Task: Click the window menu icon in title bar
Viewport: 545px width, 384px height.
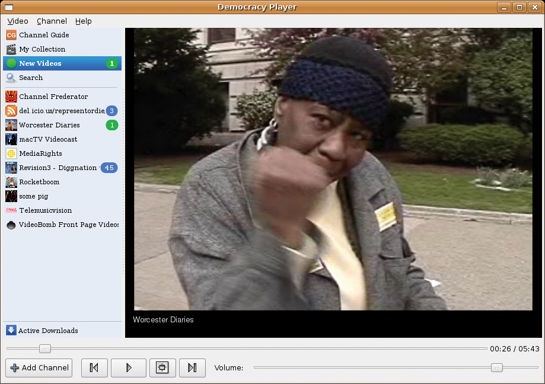Action: click(x=9, y=7)
